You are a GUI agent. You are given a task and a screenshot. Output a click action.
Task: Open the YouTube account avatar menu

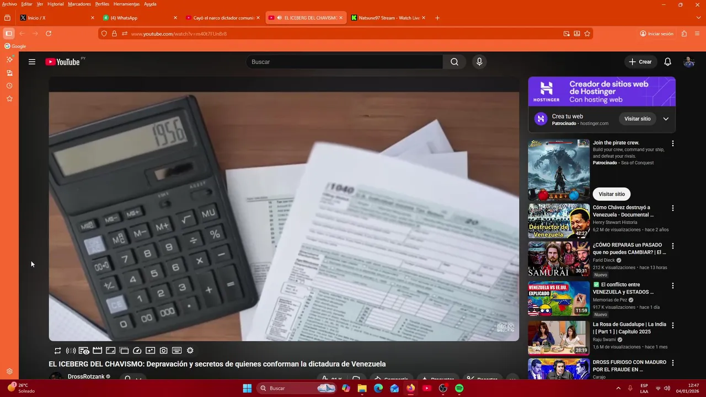click(x=689, y=62)
